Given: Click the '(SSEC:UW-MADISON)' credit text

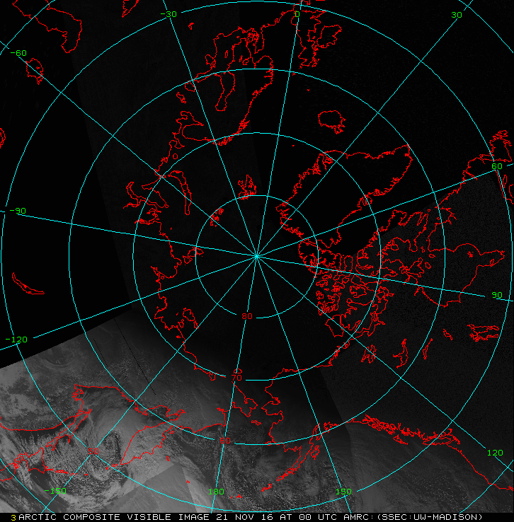Looking at the screenshot, I should click(x=430, y=517).
